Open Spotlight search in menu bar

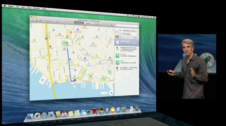point(151,17)
